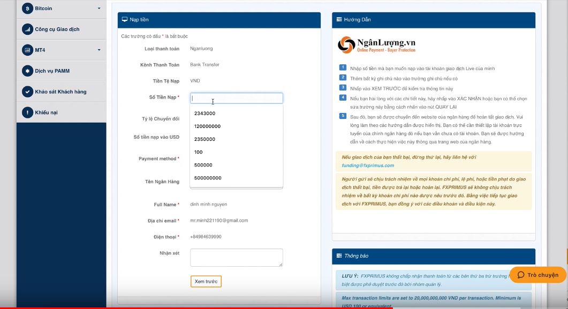The image size is (568, 309).
Task: Click the phone number +84984639990
Action: coord(206,237)
